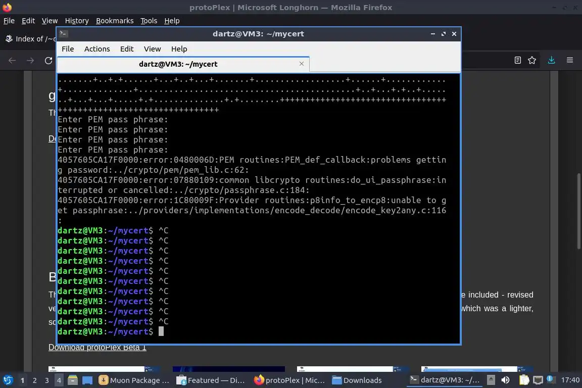Select the dartz@VM3: ~/mycert terminal tab

pyautogui.click(x=183, y=64)
